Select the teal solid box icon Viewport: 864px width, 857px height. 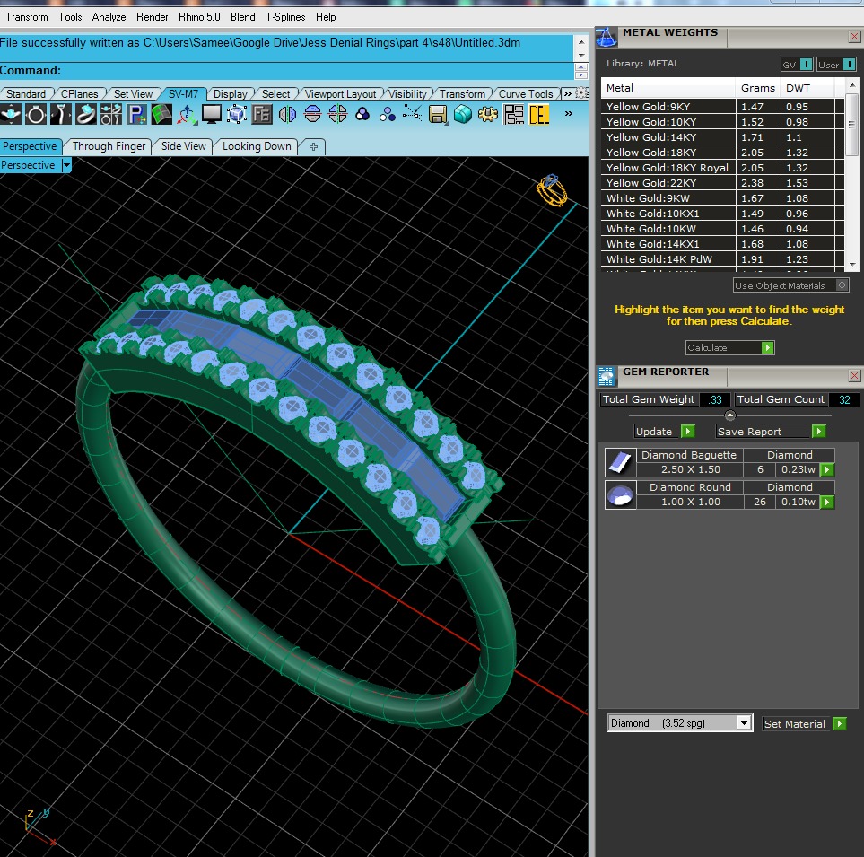point(464,114)
